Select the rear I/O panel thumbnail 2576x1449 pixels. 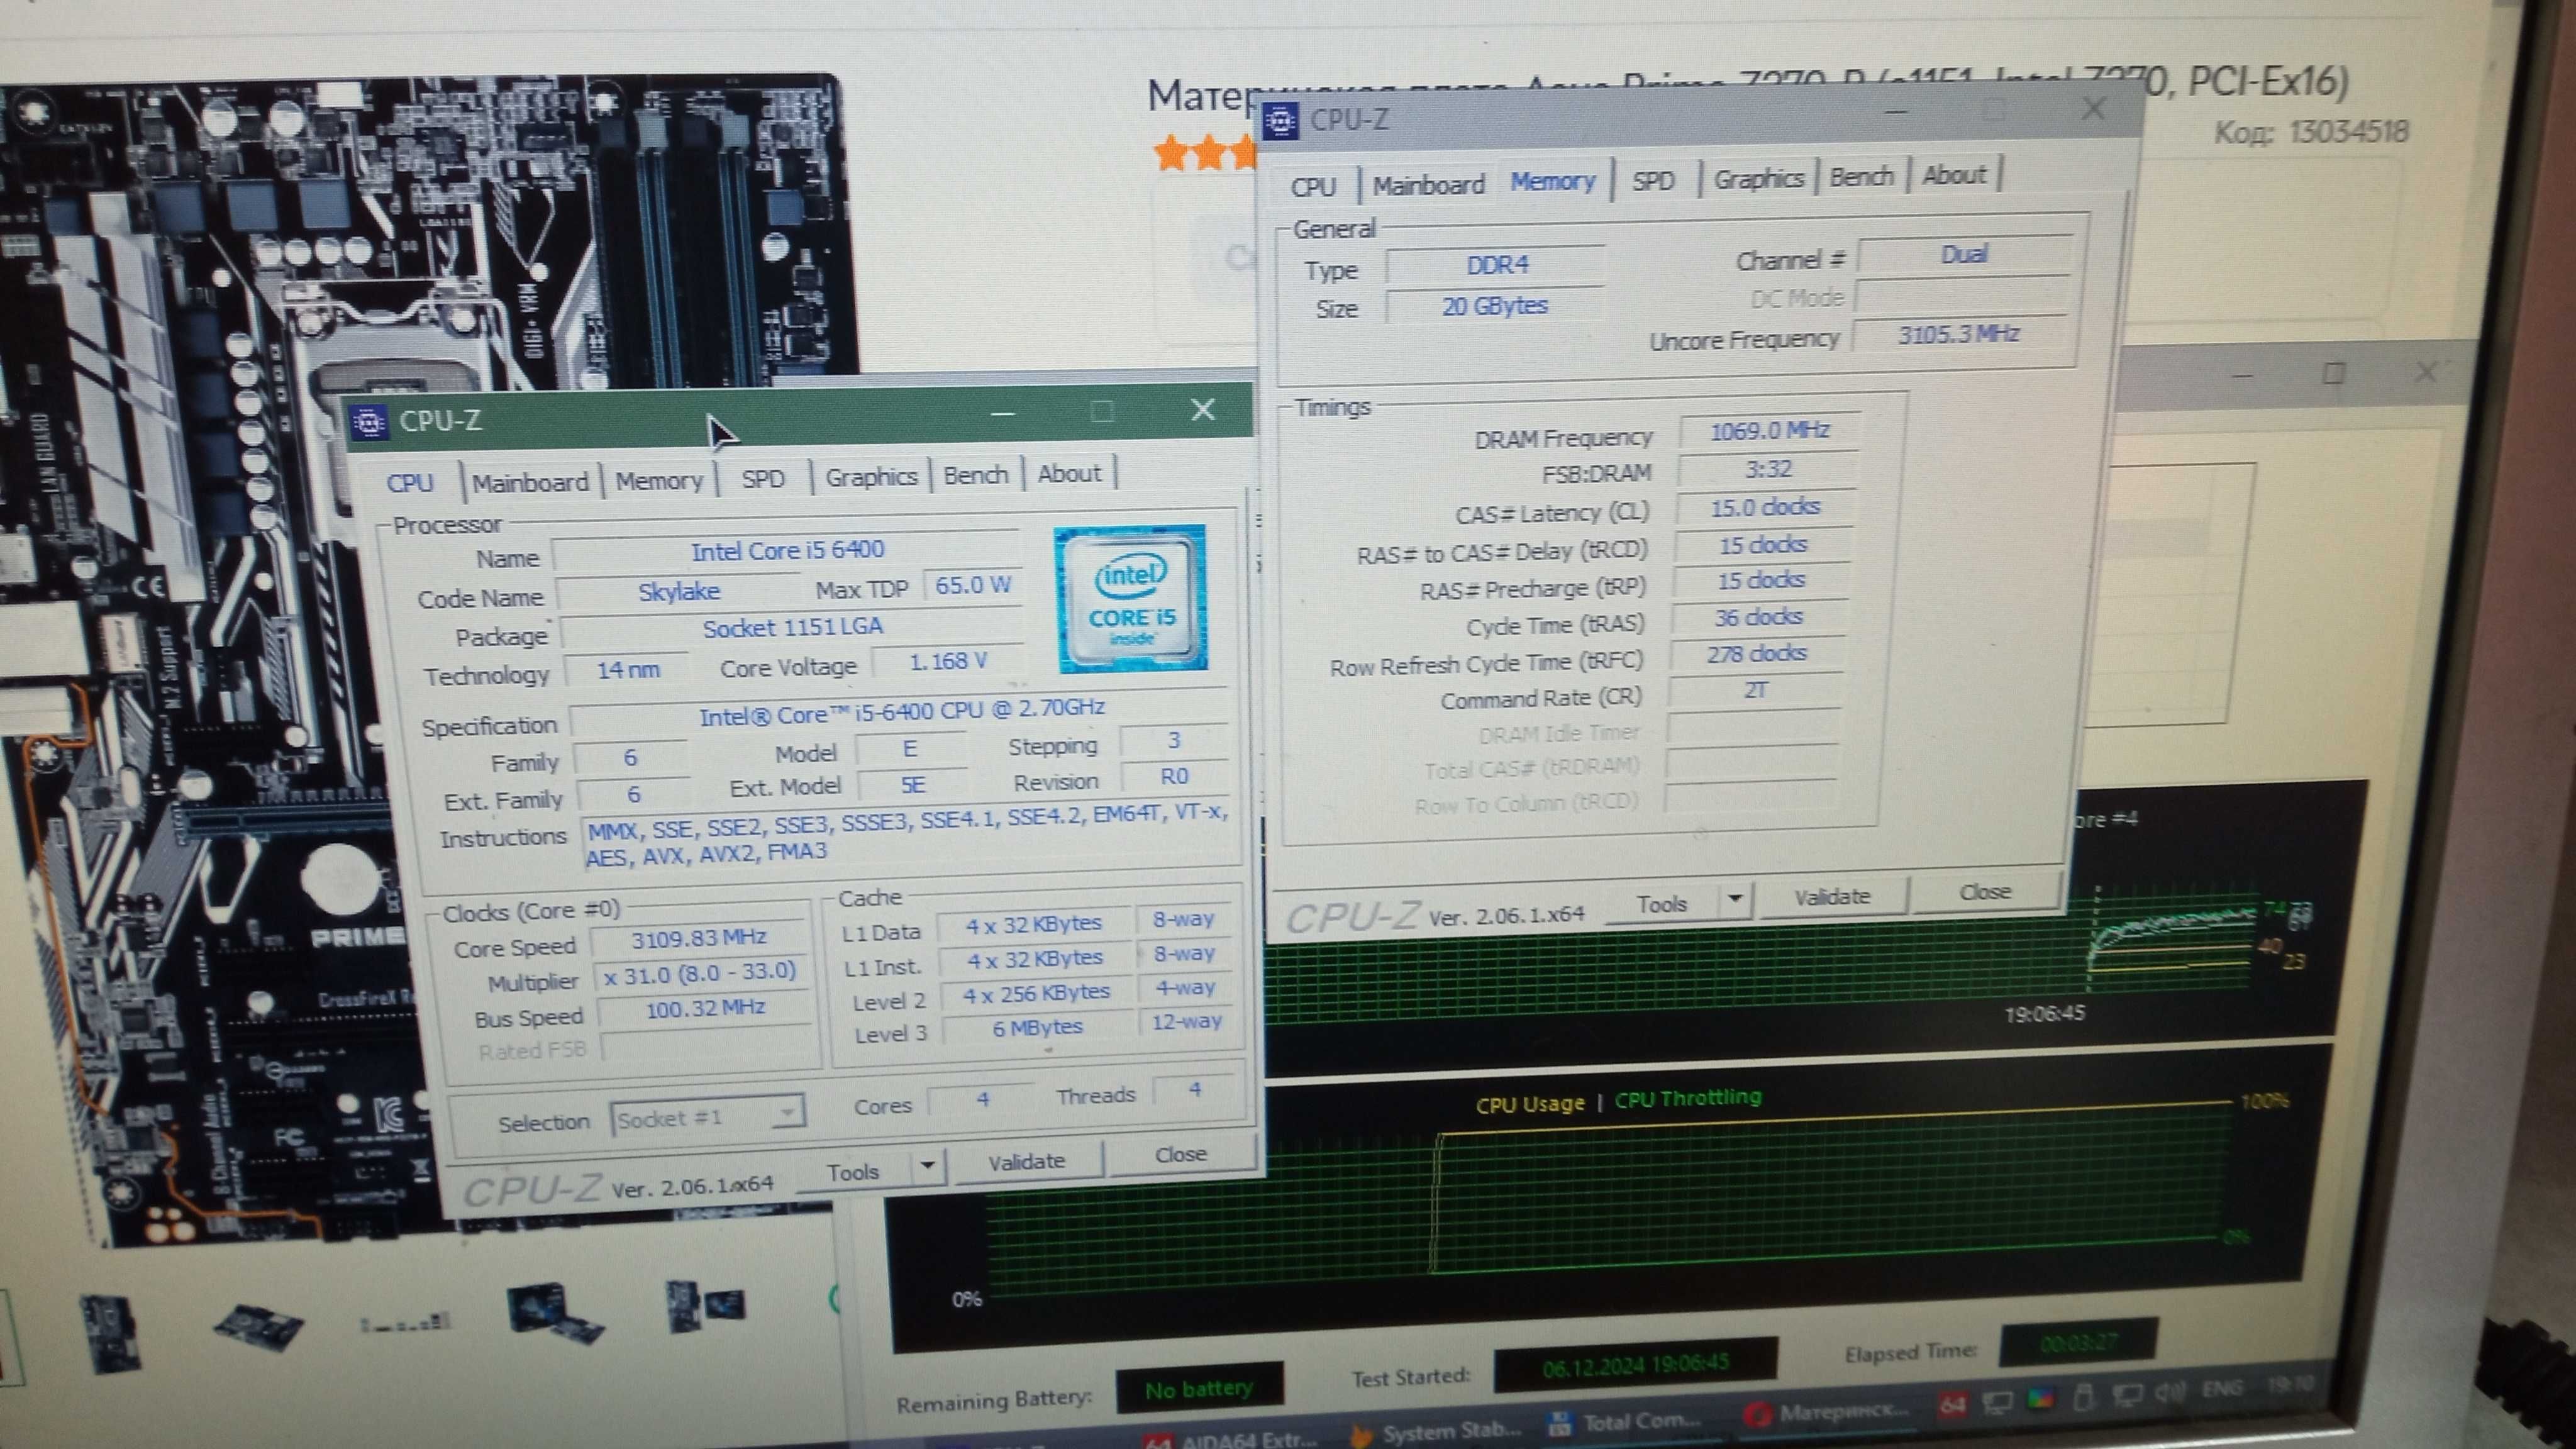tap(405, 1323)
